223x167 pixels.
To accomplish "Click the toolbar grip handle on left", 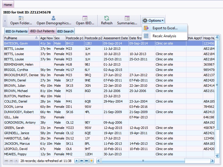I will click(x=5, y=21).
